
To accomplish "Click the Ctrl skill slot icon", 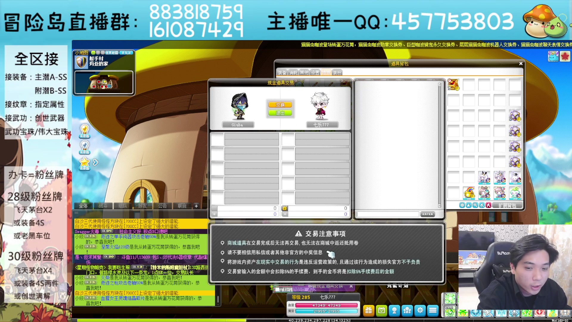I will click(x=450, y=312).
